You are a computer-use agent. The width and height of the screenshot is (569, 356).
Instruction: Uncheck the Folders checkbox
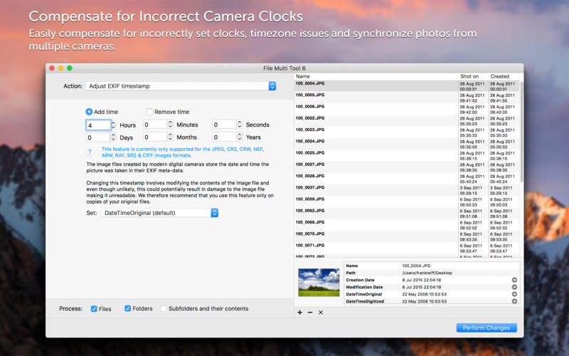[x=128, y=308]
